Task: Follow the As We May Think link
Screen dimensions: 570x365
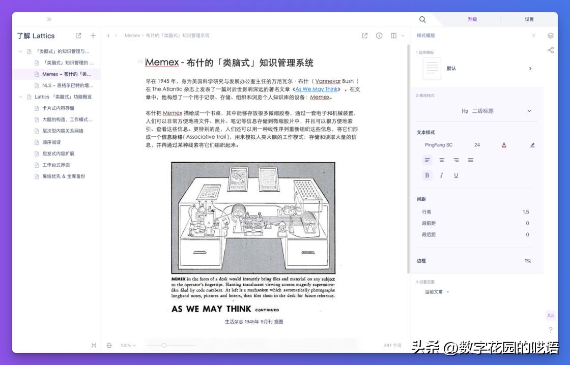Action: (x=316, y=89)
